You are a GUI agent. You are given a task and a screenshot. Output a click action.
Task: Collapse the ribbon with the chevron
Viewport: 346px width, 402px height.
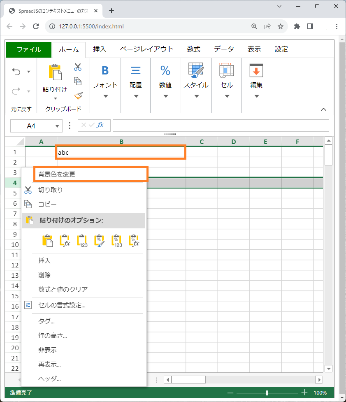[x=324, y=109]
